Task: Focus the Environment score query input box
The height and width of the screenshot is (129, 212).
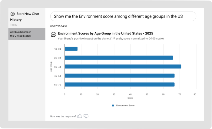Action: coord(123,16)
